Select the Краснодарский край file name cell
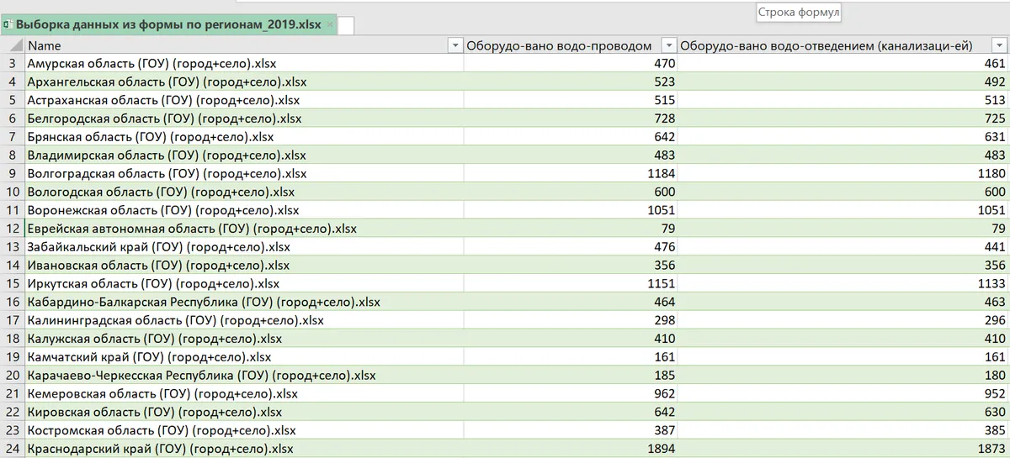This screenshot has width=1010, height=458. (244, 449)
